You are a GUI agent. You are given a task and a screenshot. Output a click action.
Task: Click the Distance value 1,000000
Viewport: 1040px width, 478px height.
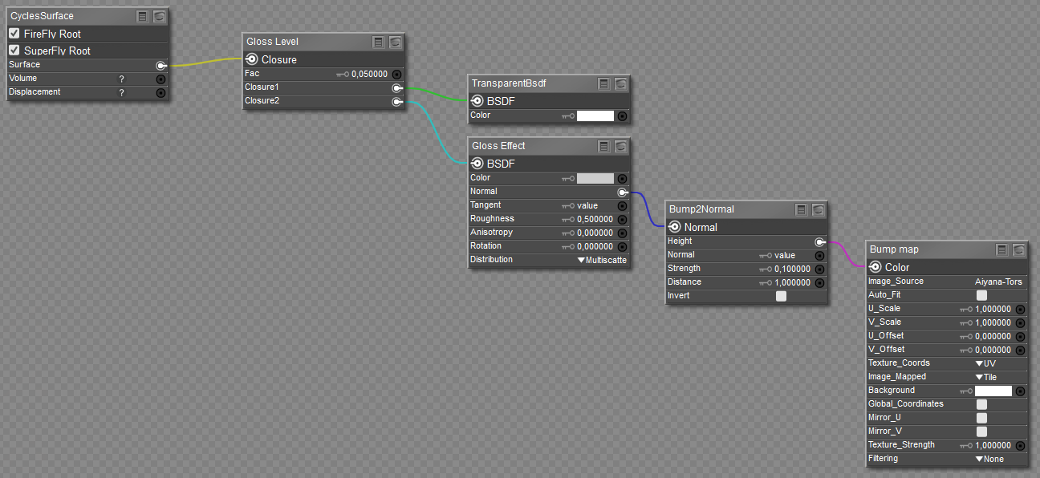[x=793, y=282]
